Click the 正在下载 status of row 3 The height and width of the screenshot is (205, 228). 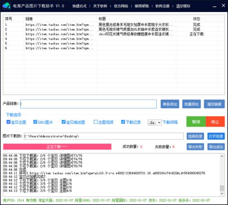197,34
